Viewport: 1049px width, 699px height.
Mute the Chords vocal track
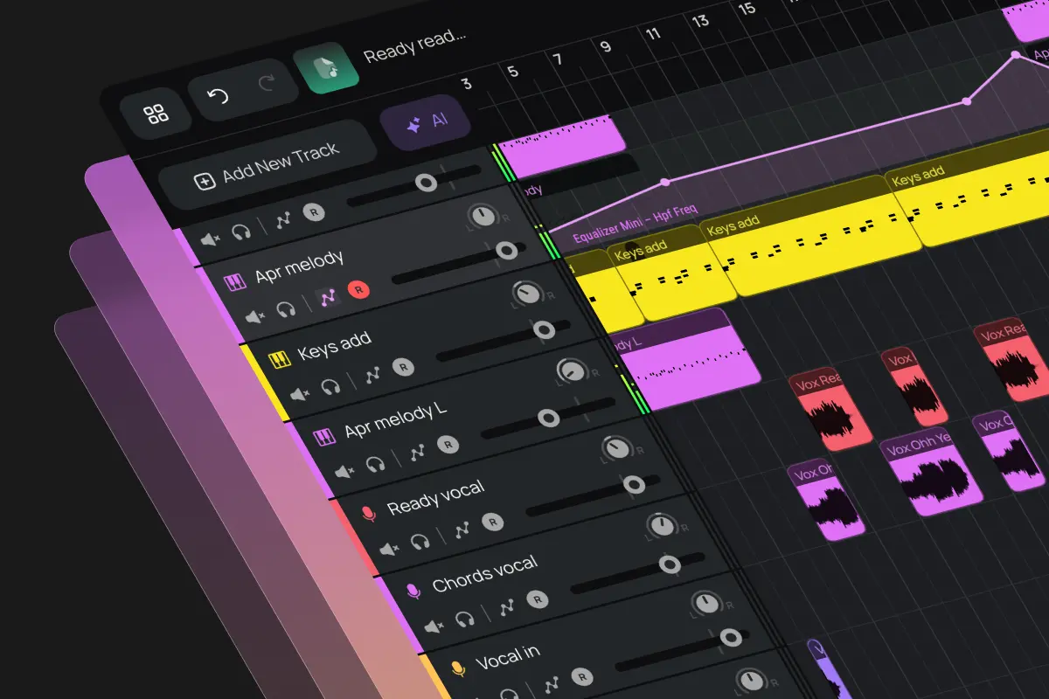click(435, 626)
